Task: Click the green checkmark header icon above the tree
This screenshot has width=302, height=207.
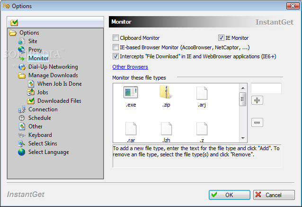Action: pyautogui.click(x=14, y=23)
